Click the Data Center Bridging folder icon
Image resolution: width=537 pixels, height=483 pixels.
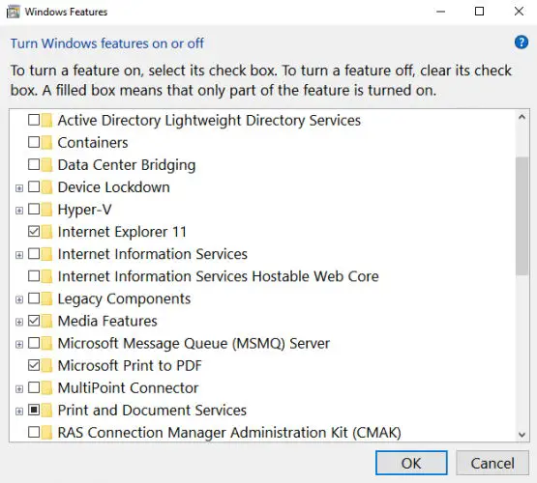46,165
